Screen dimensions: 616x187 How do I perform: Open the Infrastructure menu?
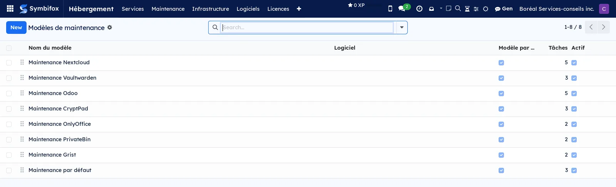coord(211,9)
